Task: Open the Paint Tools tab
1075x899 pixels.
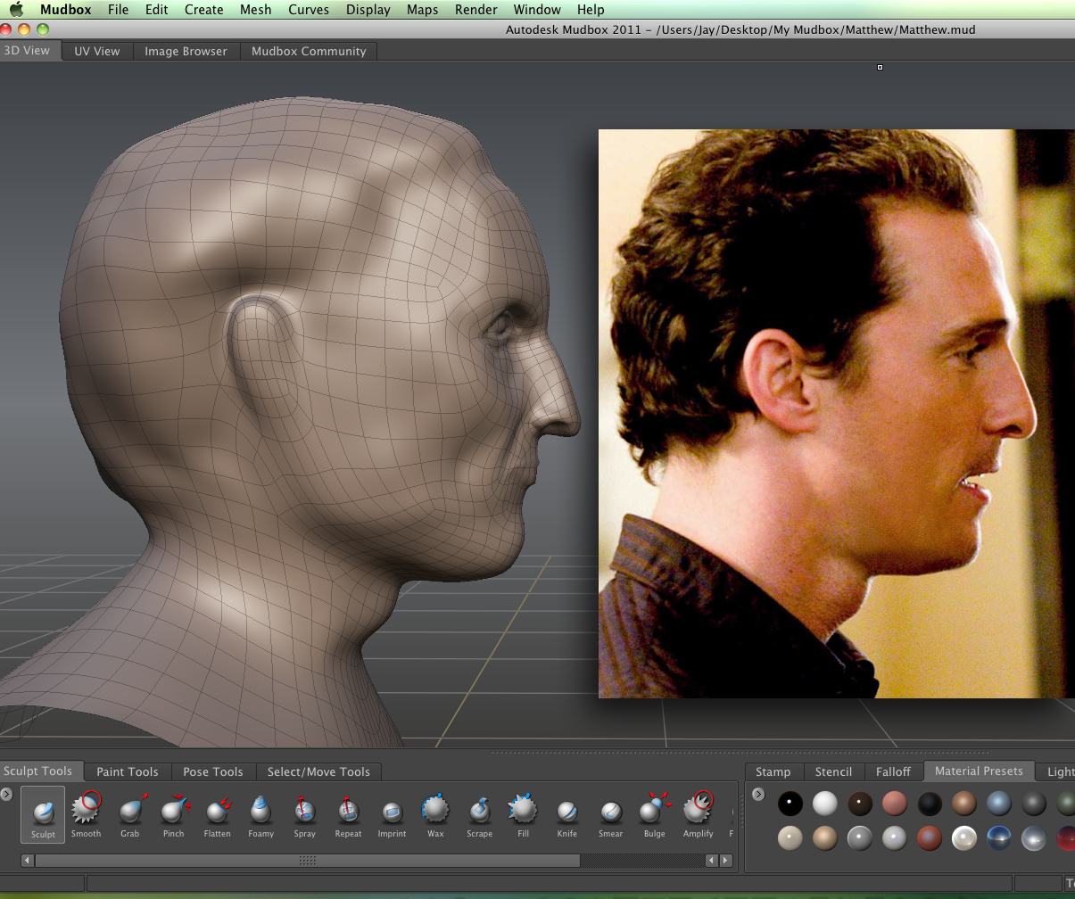Action: [128, 771]
